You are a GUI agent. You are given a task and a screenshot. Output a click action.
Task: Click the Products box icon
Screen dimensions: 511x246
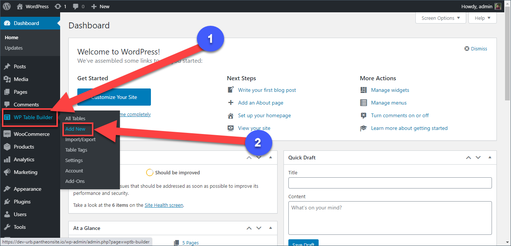click(7, 147)
